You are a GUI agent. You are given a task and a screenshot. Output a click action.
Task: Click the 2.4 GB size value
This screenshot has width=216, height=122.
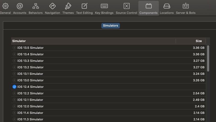pos(200,106)
